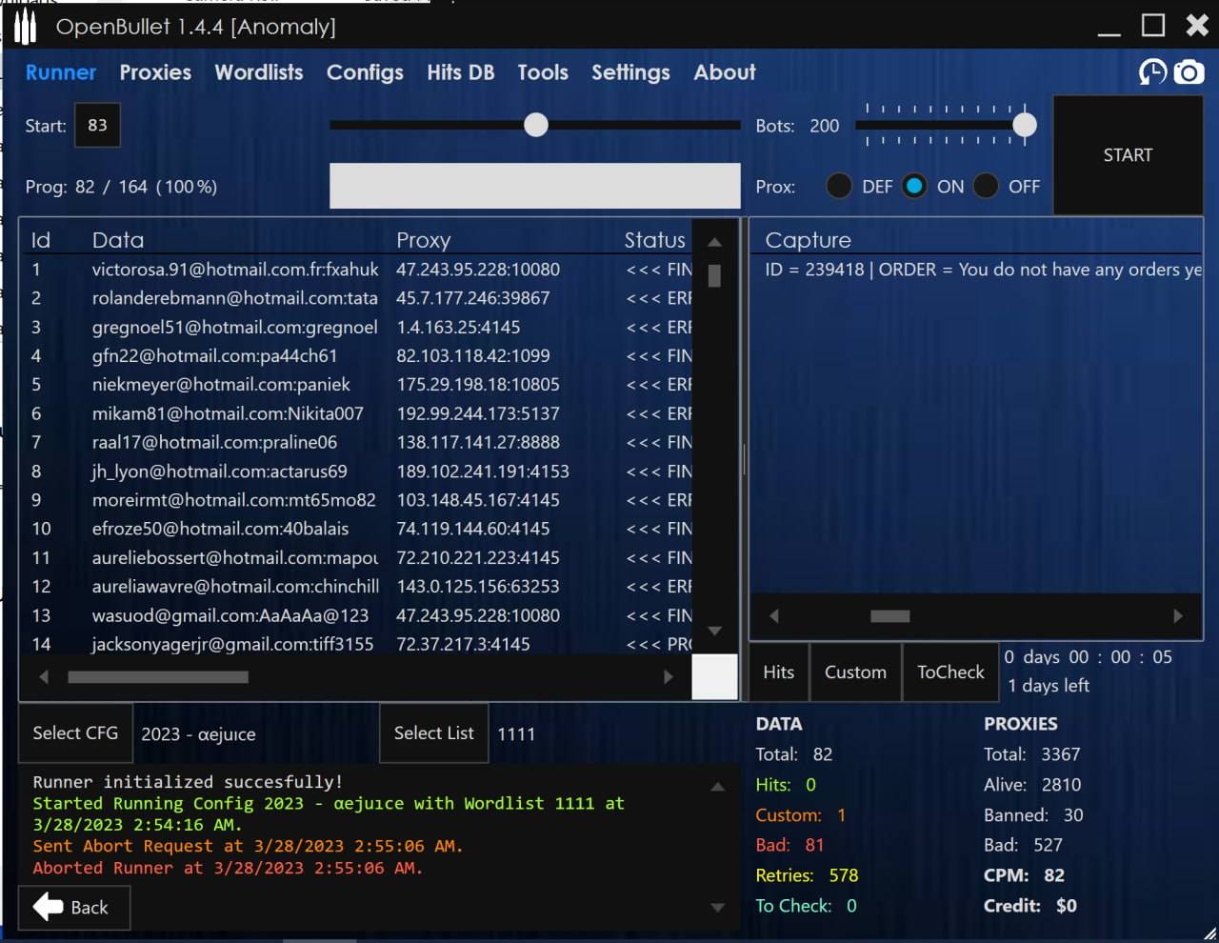The height and width of the screenshot is (943, 1219).
Task: Click the Back arrow icon
Action: coord(49,907)
